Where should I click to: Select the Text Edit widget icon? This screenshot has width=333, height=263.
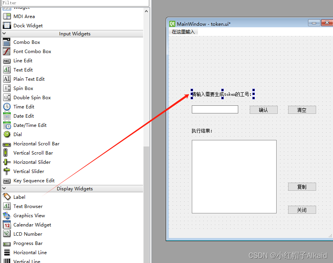point(7,70)
